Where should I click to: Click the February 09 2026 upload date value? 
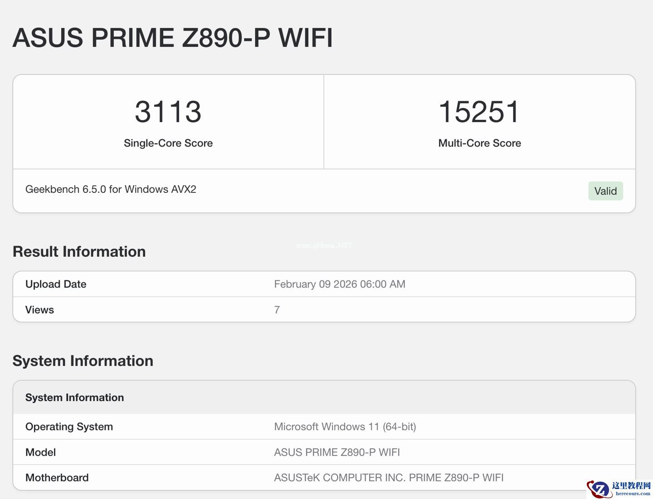coord(340,284)
